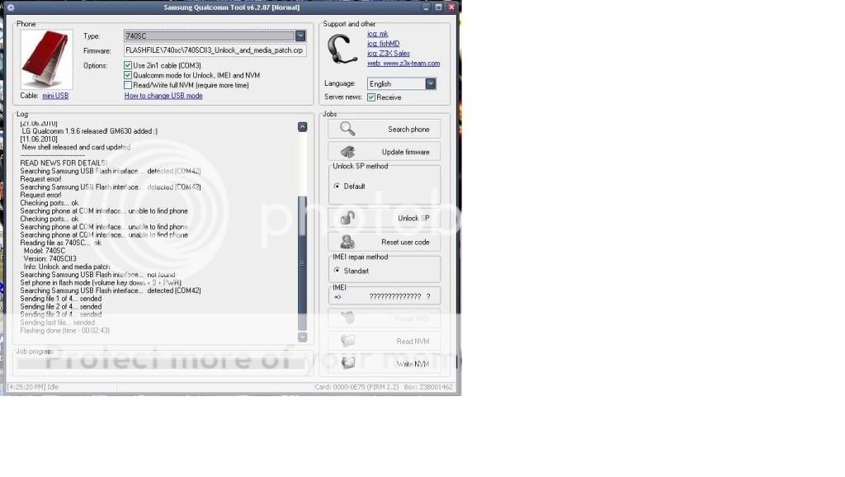Toggle the Use 2in1 cable (COM3) checkbox

tap(128, 65)
